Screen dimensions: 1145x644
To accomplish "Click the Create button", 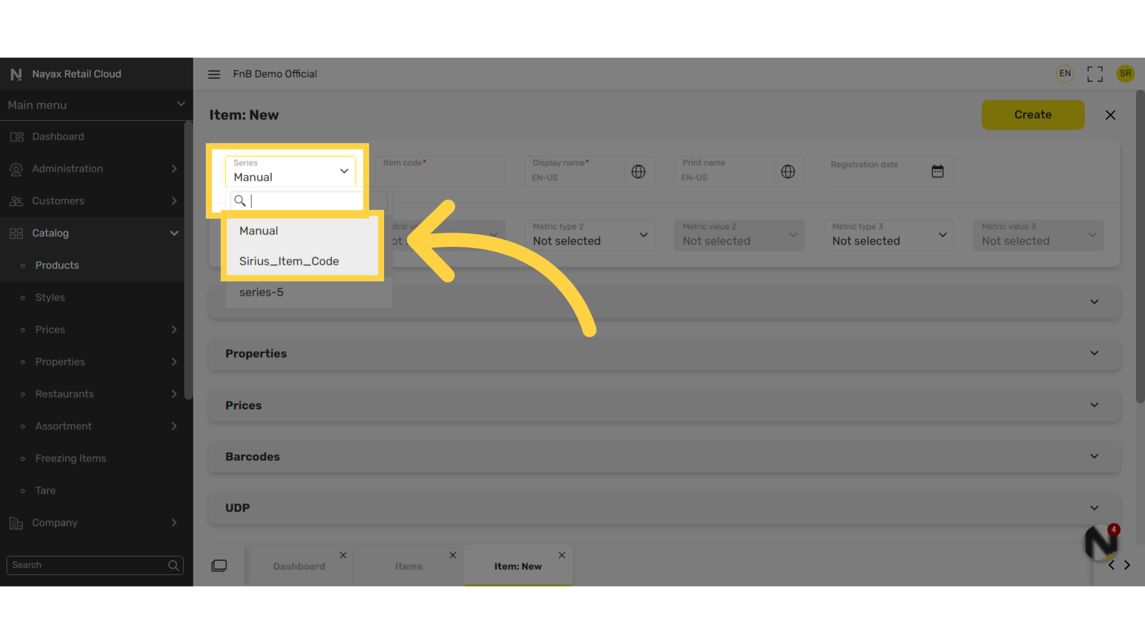I will 1033,114.
